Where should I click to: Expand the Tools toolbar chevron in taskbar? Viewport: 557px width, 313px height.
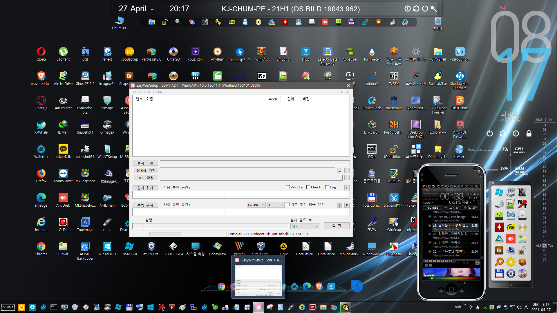point(464,304)
